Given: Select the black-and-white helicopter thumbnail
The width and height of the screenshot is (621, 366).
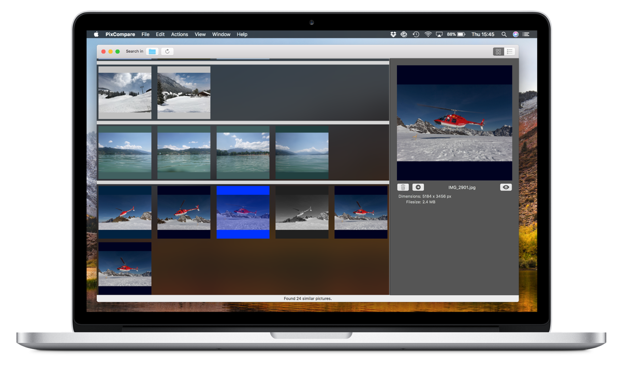Looking at the screenshot, I should coord(302,212).
